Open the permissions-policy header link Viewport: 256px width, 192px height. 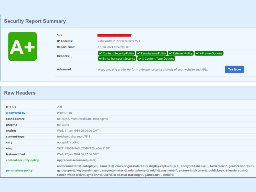pyautogui.click(x=19, y=170)
